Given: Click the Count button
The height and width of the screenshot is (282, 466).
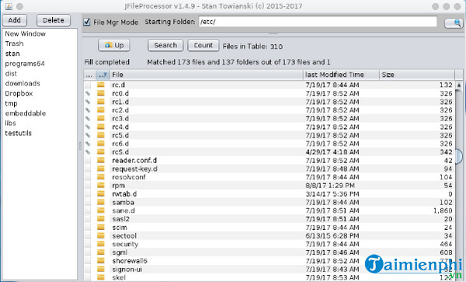Looking at the screenshot, I should [203, 45].
